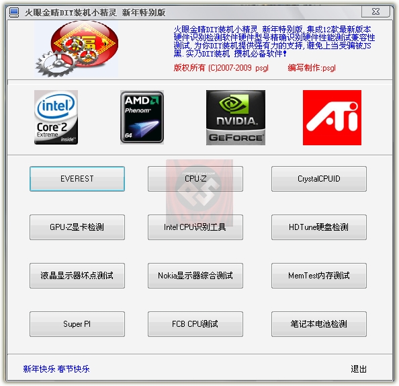Run MemTest内存测试

pos(319,276)
